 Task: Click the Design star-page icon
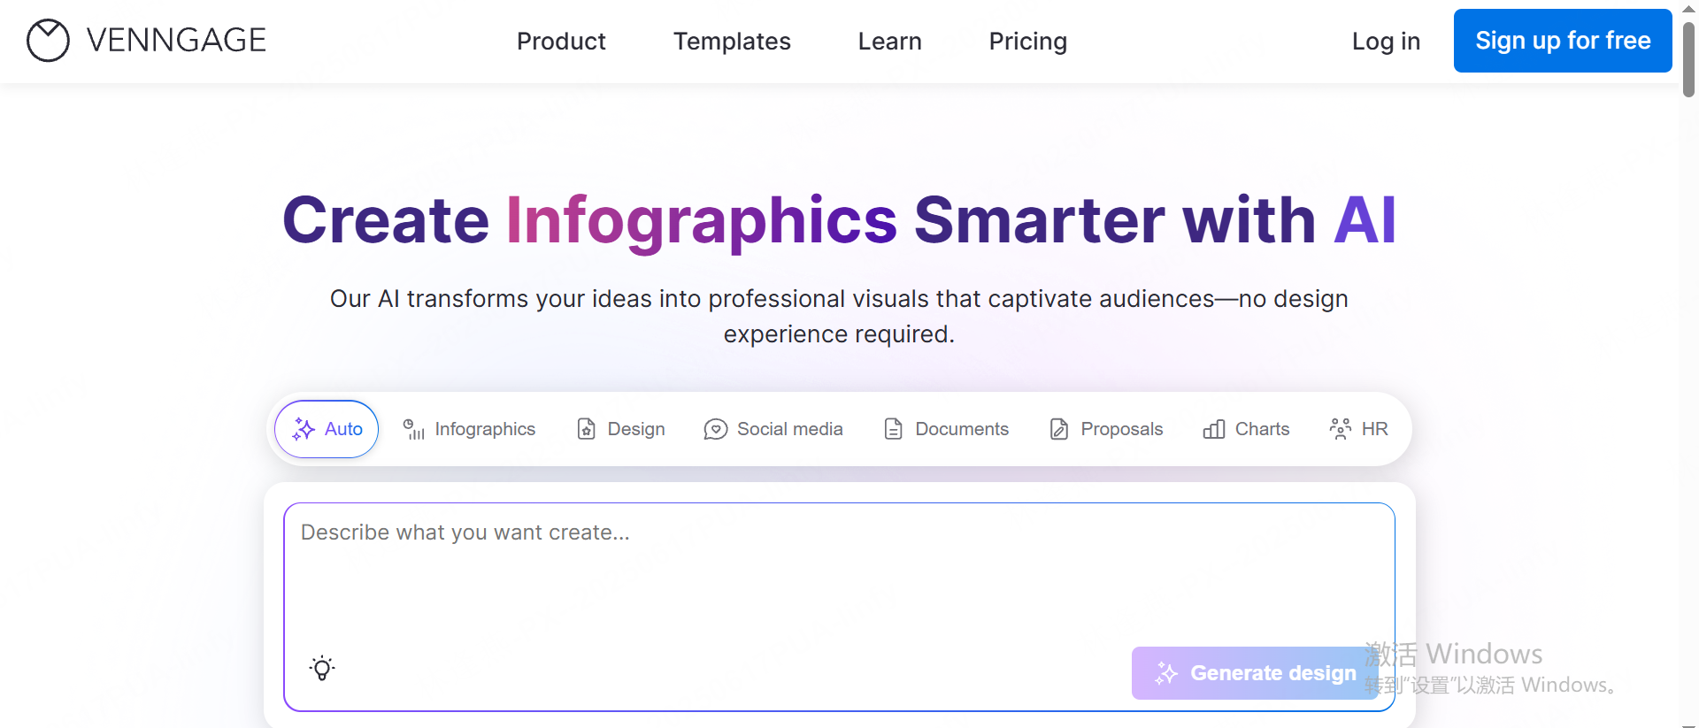(586, 429)
